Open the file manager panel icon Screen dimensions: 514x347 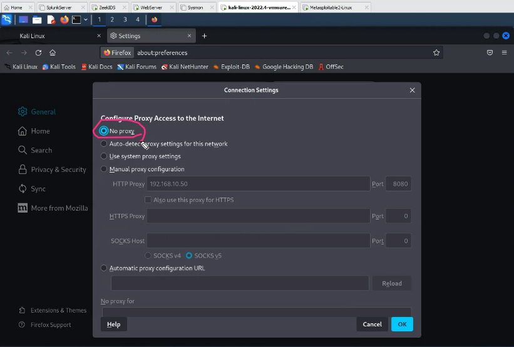(x=37, y=20)
